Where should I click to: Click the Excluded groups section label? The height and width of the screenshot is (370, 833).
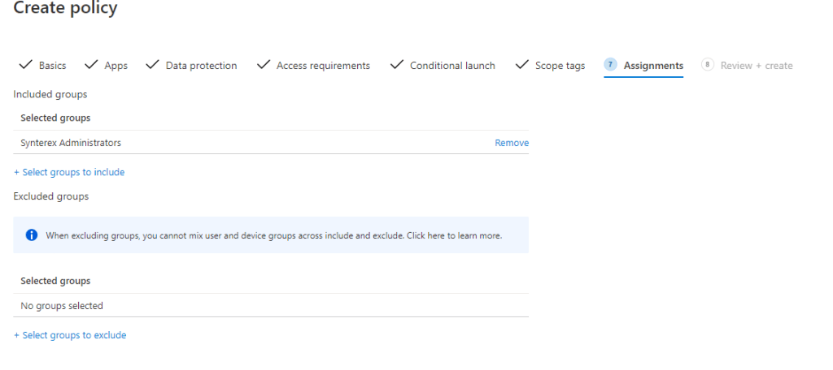pos(51,196)
